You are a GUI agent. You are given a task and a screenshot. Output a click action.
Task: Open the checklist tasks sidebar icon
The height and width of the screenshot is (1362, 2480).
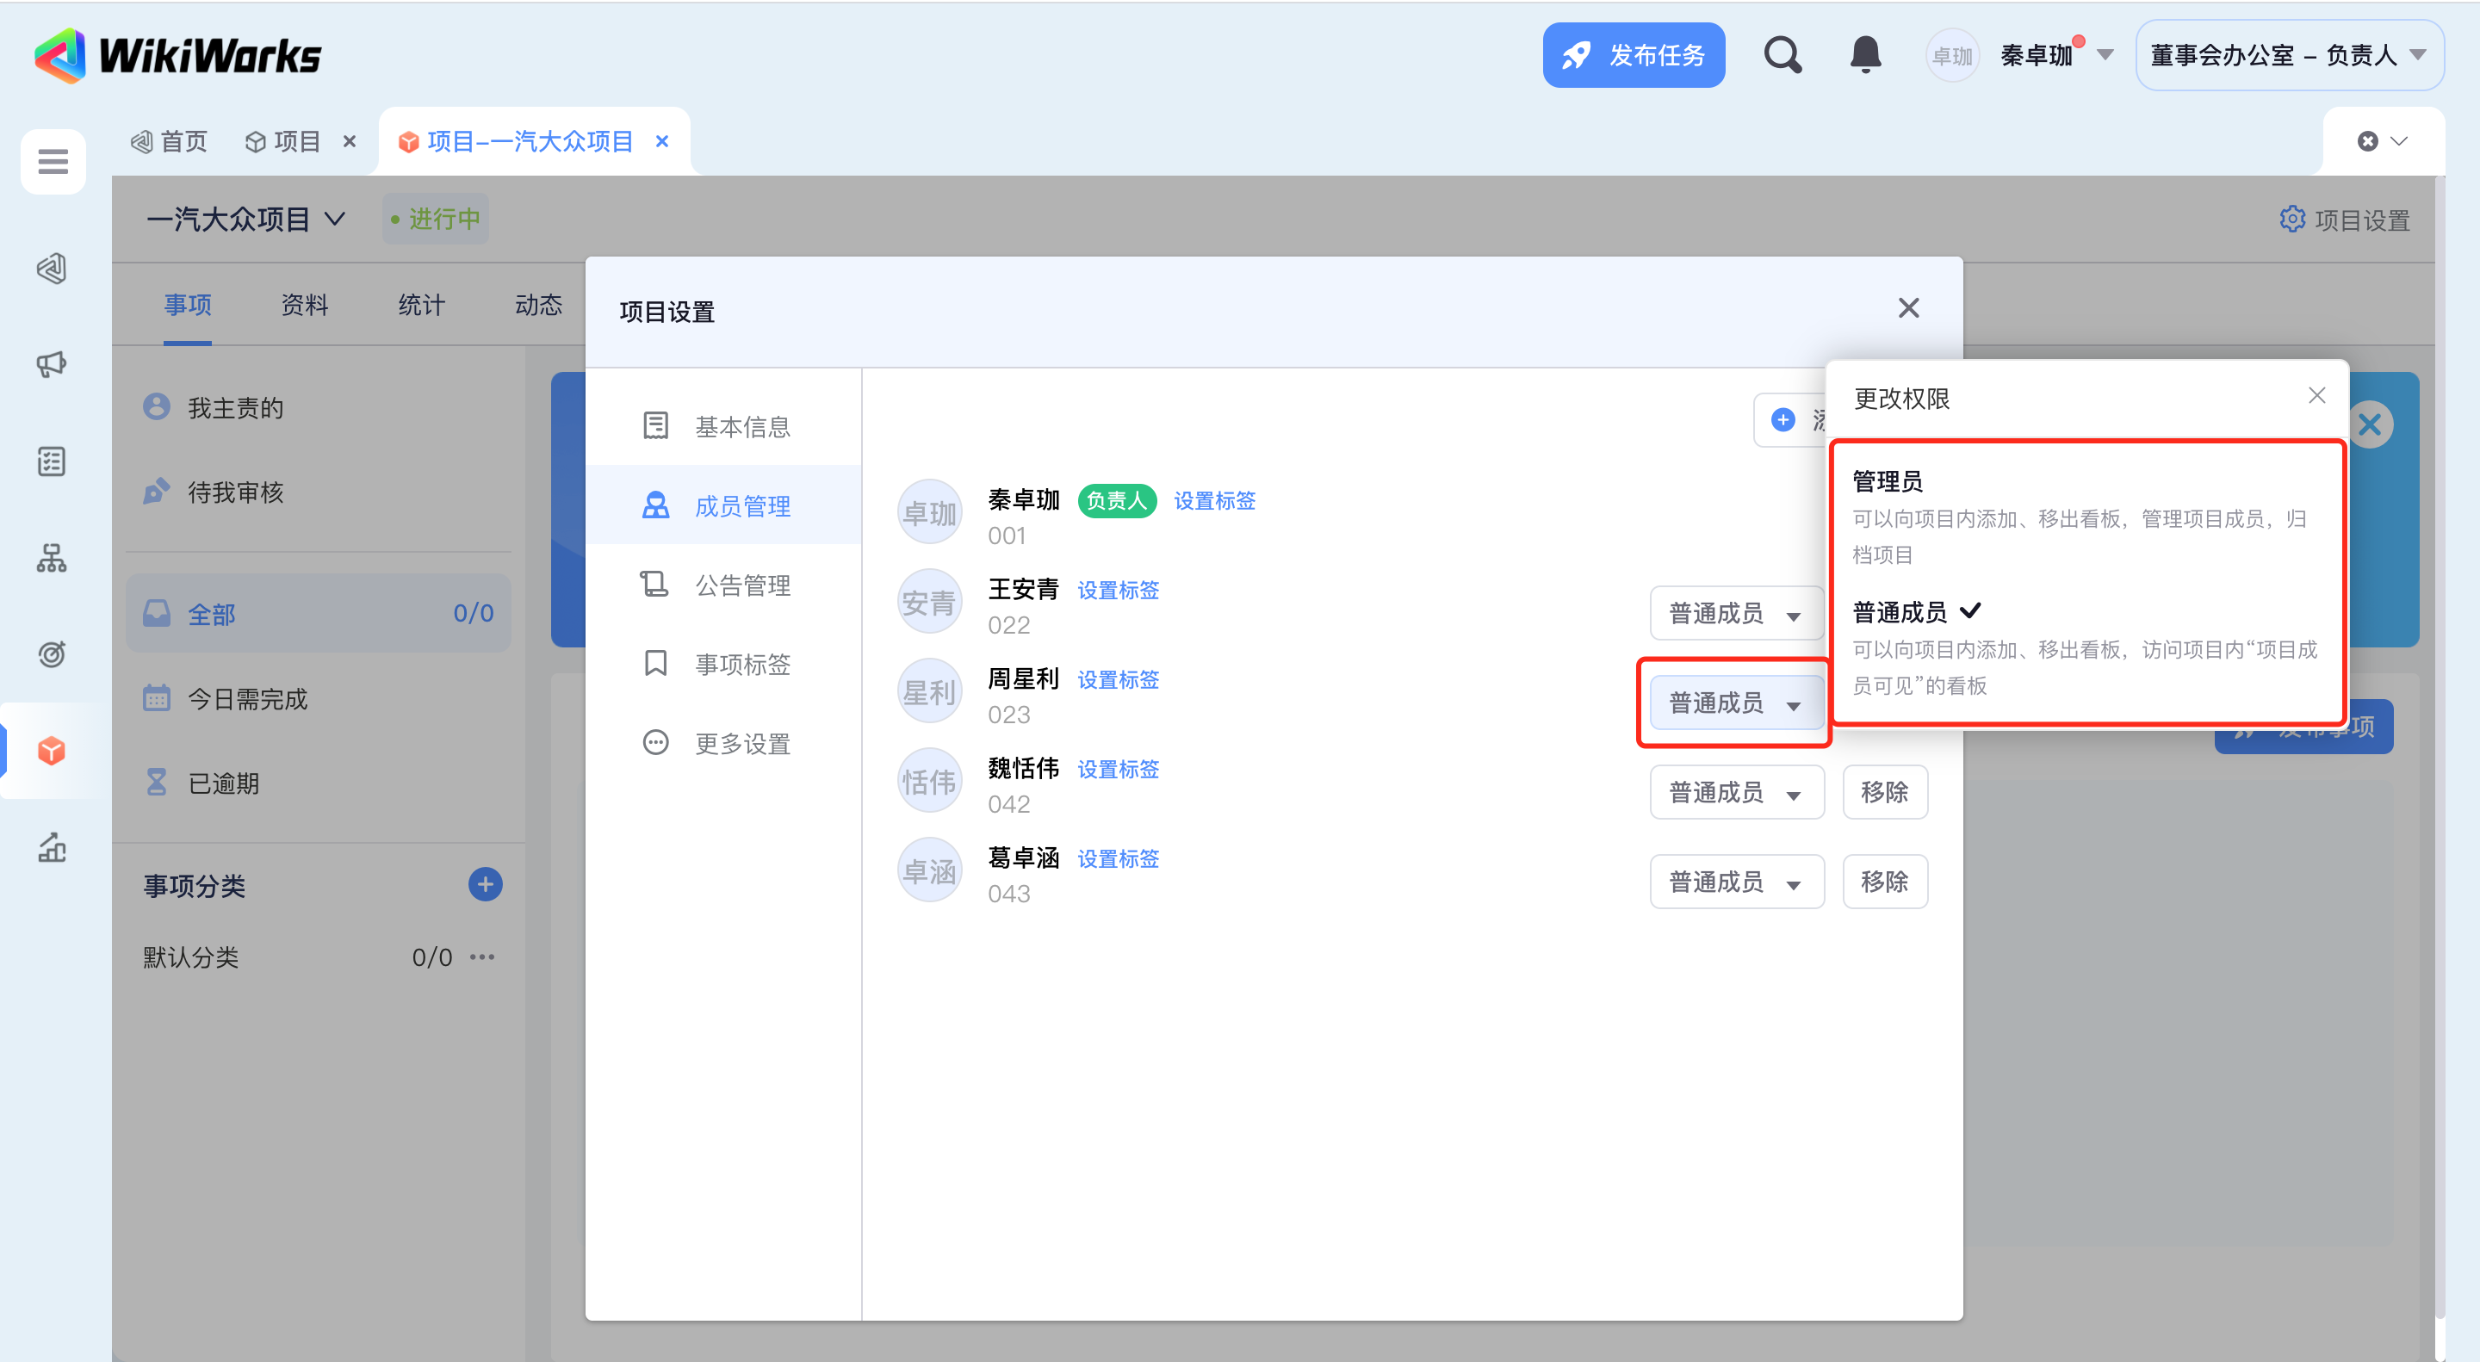coord(52,461)
